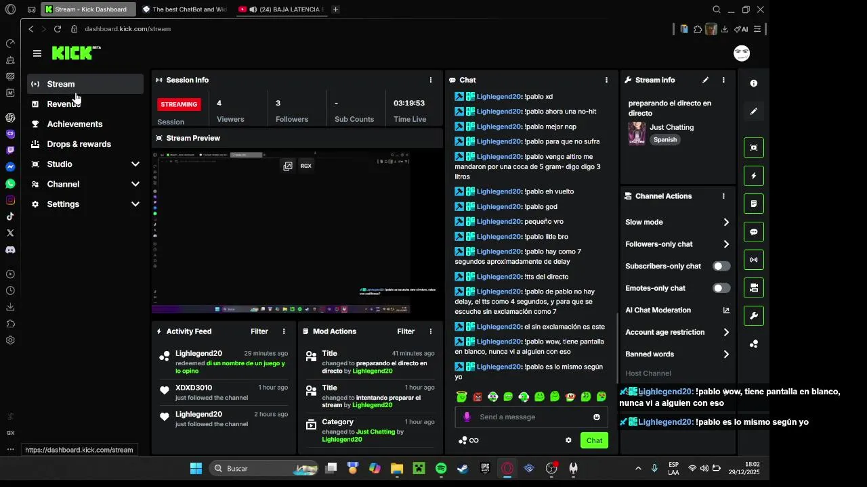Open Steam from the taskbar

463,468
